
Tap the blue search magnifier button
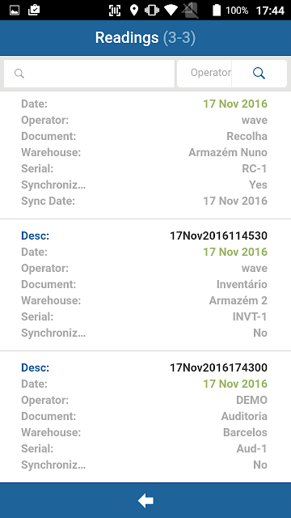click(259, 74)
